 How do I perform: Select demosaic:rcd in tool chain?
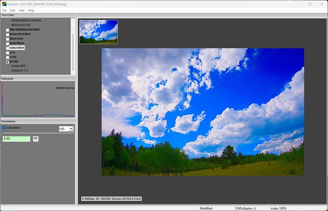(21, 25)
